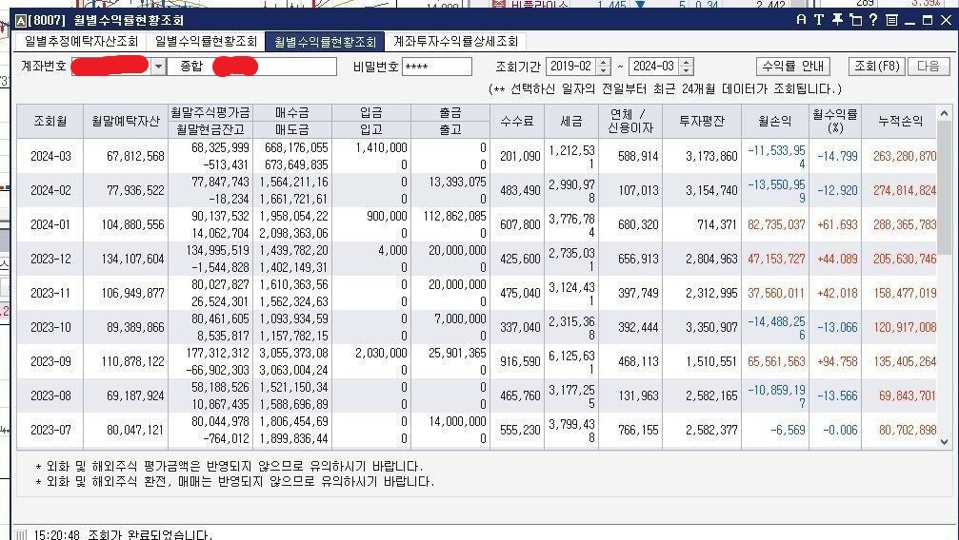Select the 2023-07 row month cell
Image resolution: width=959 pixels, height=540 pixels.
point(50,430)
